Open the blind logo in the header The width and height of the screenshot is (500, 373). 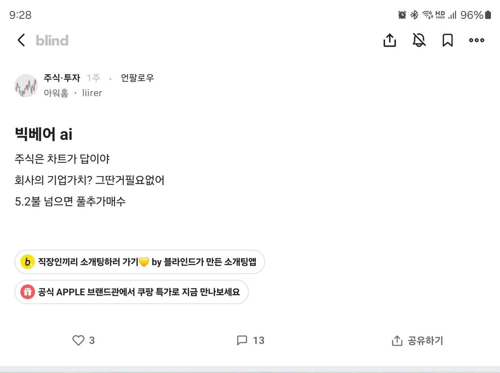click(52, 40)
